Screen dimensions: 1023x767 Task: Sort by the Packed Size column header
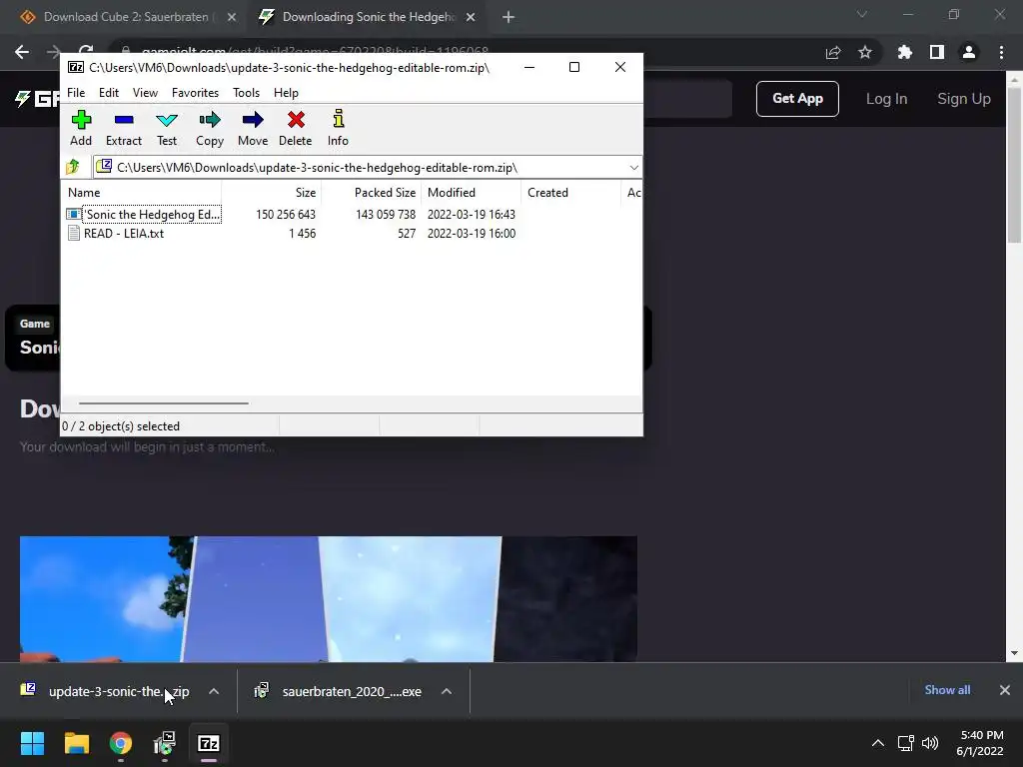click(372, 193)
